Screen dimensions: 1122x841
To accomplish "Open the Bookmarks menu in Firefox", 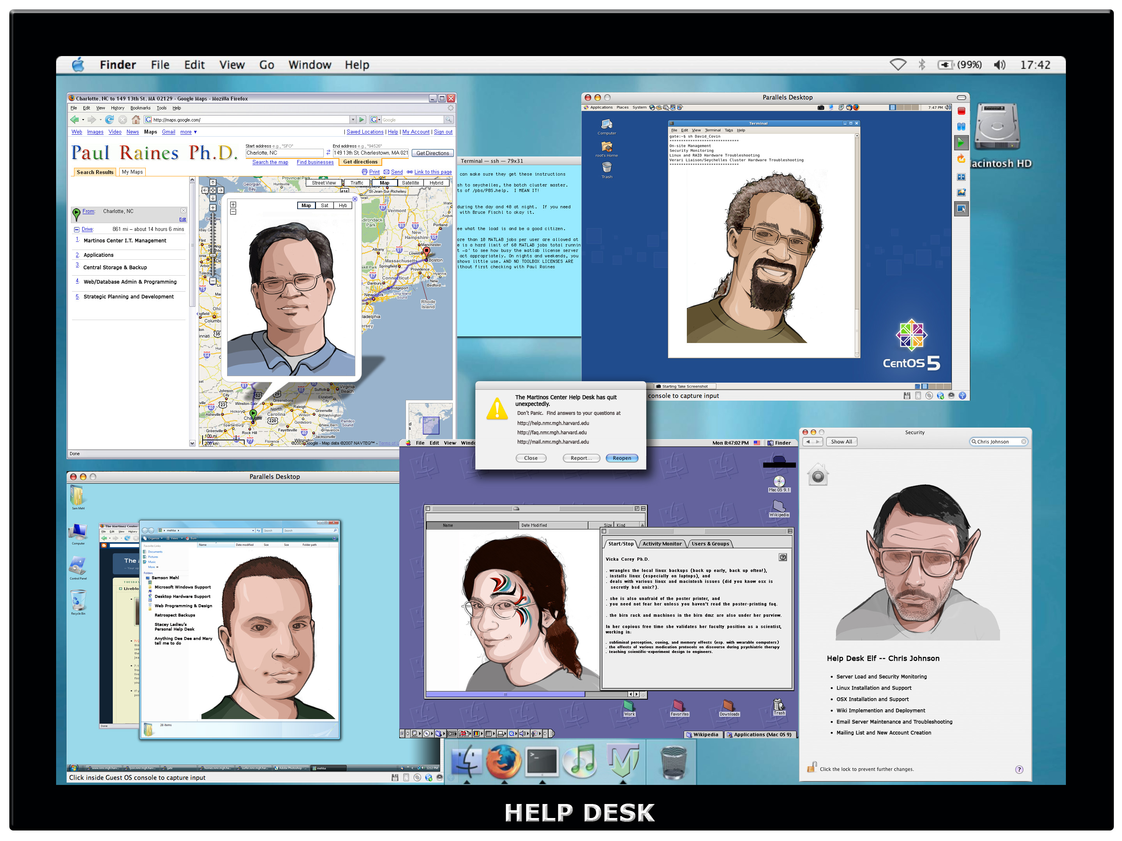I will (140, 108).
